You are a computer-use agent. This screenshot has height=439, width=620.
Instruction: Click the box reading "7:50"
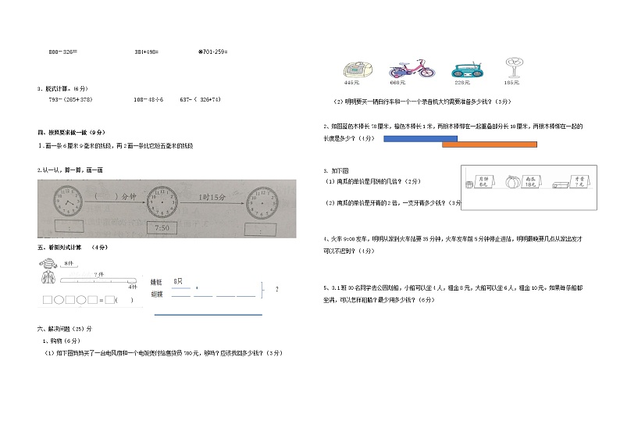162,228
